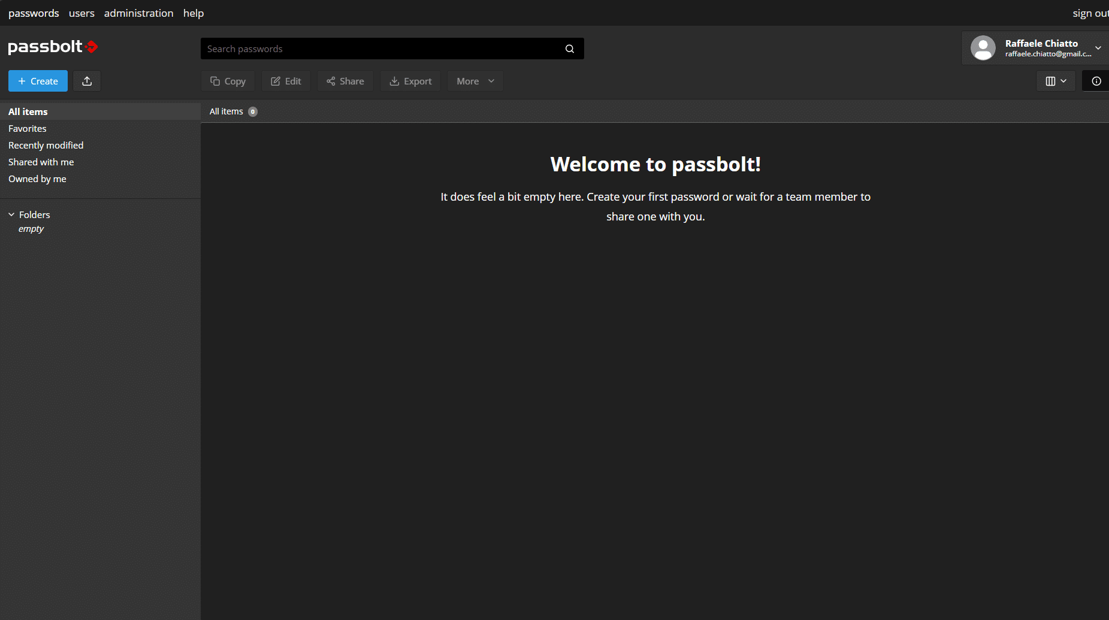Click the raffaele.chiatto email text
Screen dimensions: 1109x620
(1048, 54)
